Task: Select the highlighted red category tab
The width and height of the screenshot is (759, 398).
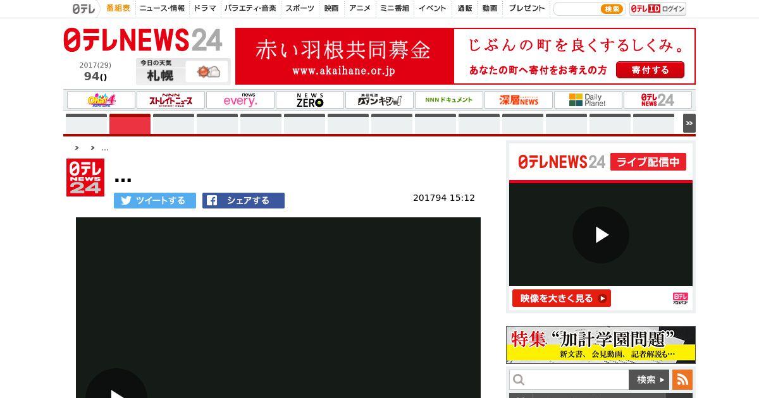Action: coord(130,124)
